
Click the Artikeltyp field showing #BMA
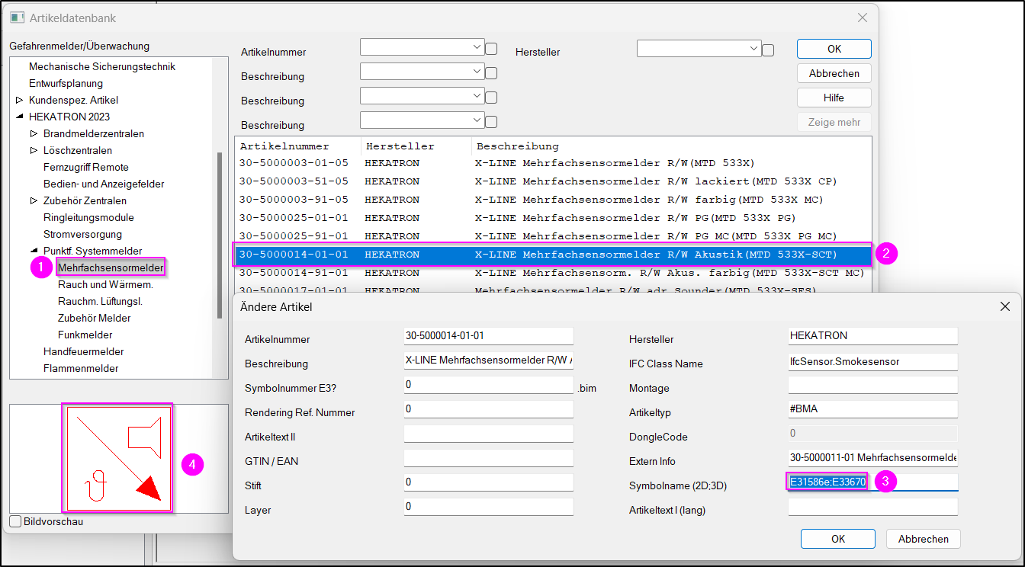click(x=872, y=409)
